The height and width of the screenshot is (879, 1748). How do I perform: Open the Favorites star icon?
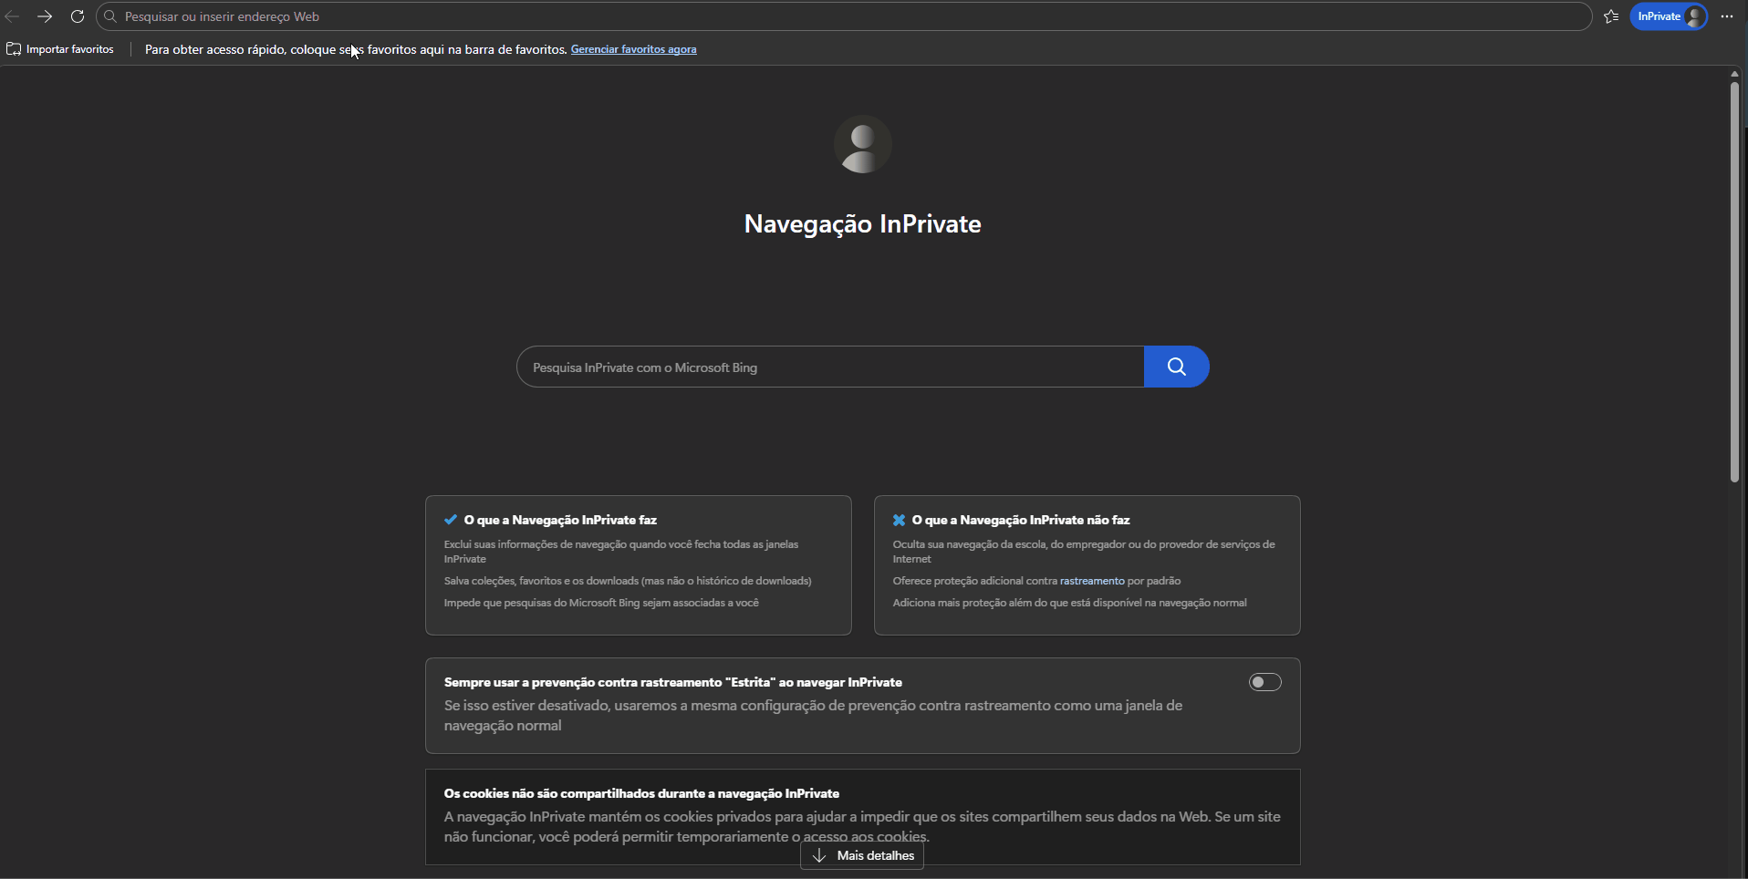pyautogui.click(x=1611, y=16)
